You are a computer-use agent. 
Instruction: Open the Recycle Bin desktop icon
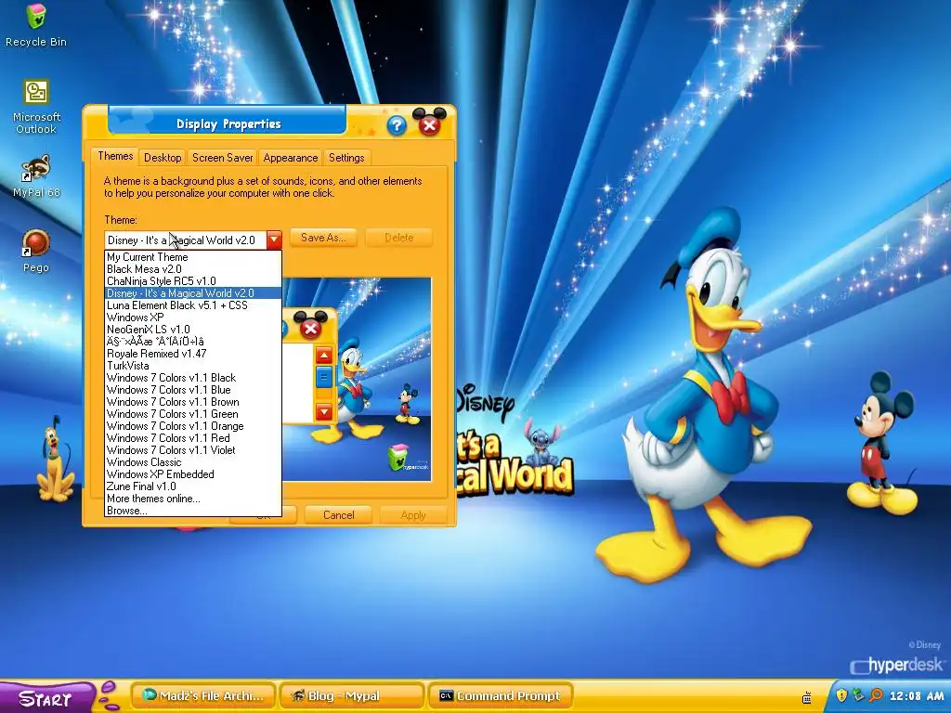pyautogui.click(x=36, y=24)
